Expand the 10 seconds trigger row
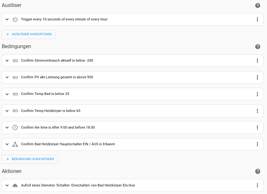The height and width of the screenshot is (194, 267). click(x=7, y=19)
